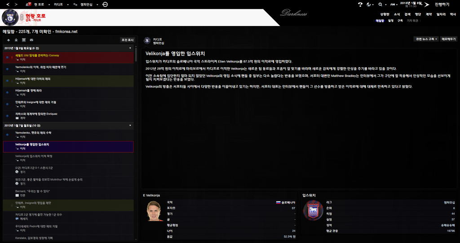Toggle unread dot on 'Yarmolenko, 맨유의 제의 수락'

7,135
